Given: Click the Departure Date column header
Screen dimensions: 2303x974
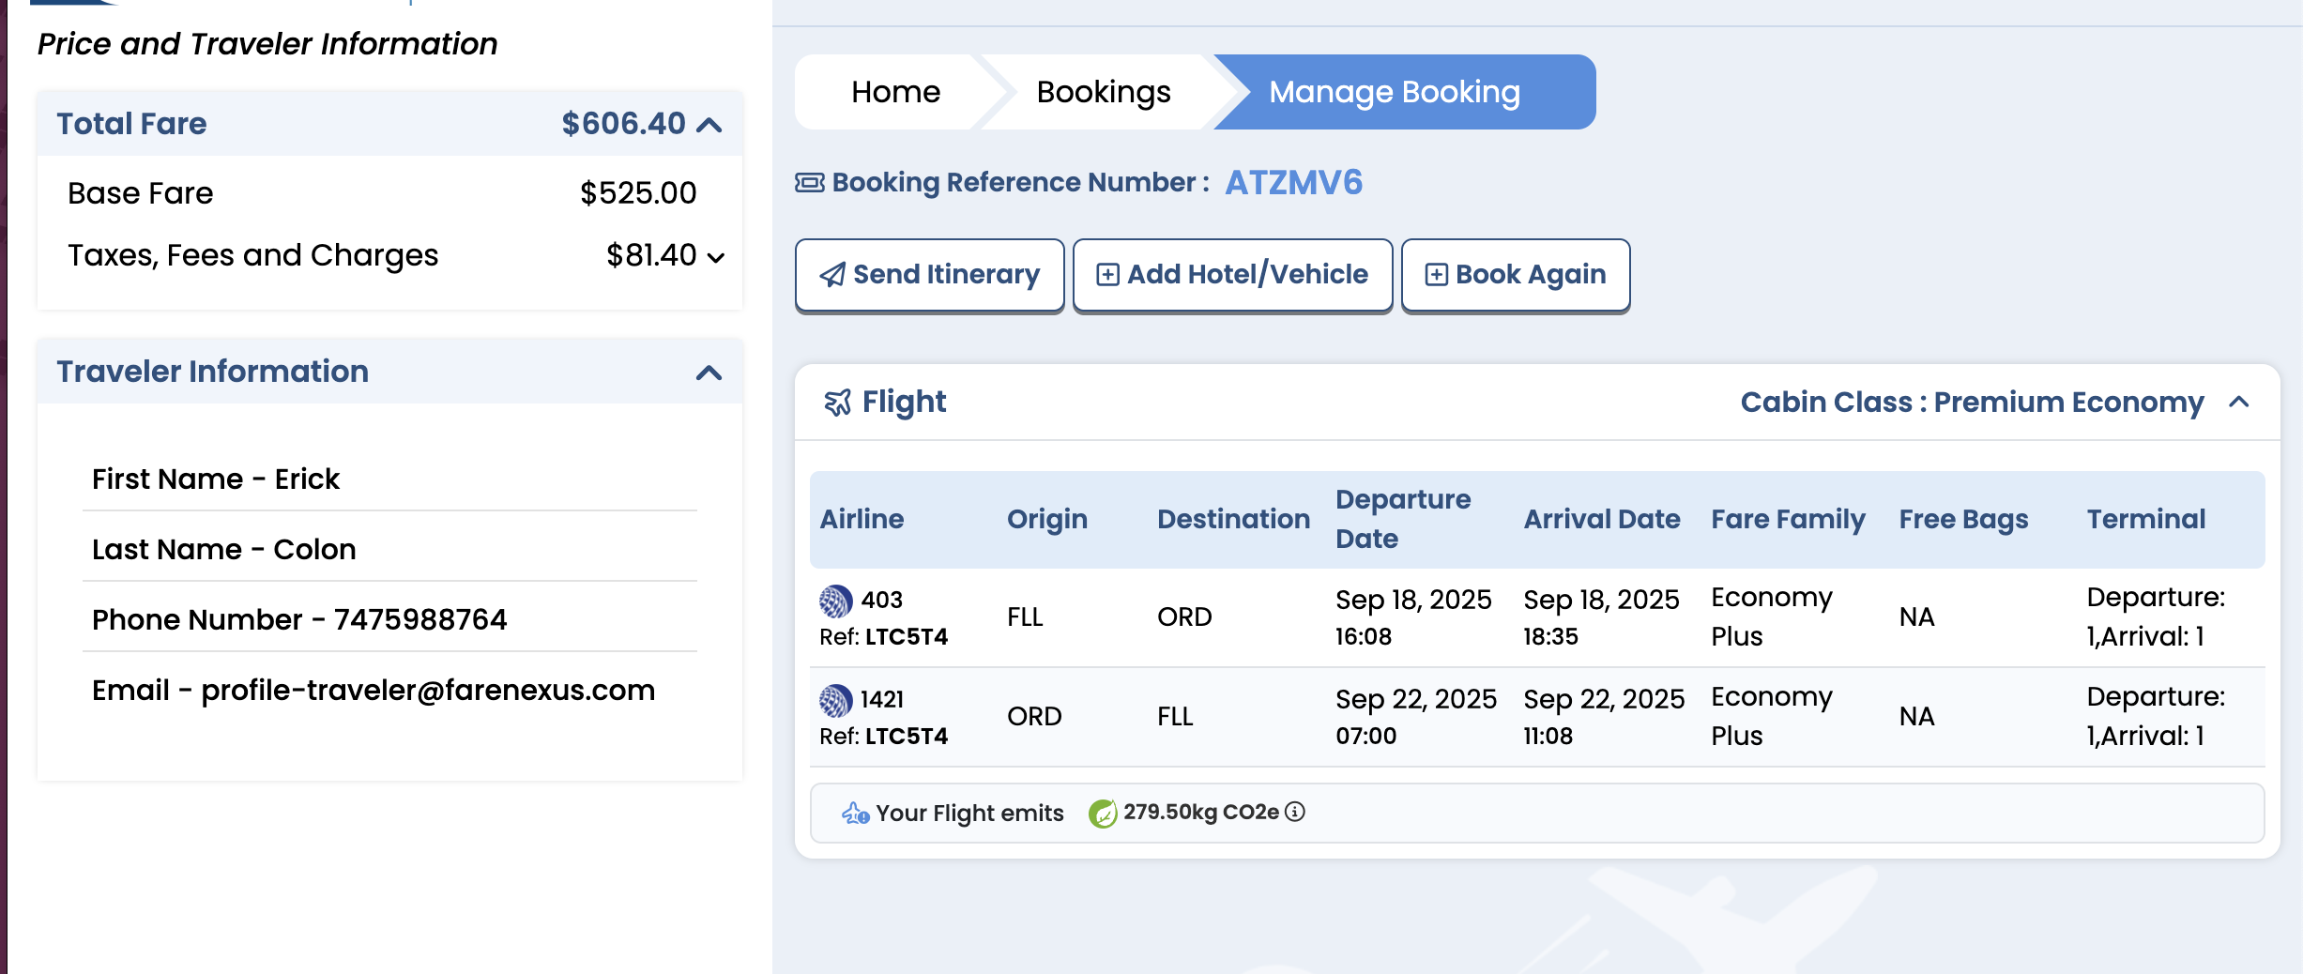Looking at the screenshot, I should [1403, 519].
